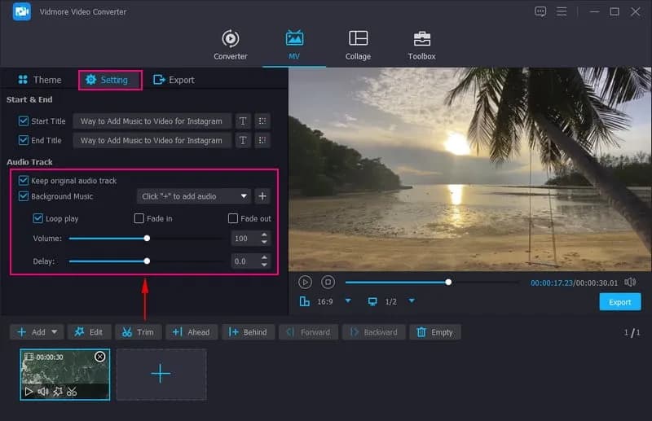Expand the 1/2 display scale dropdown

point(412,301)
